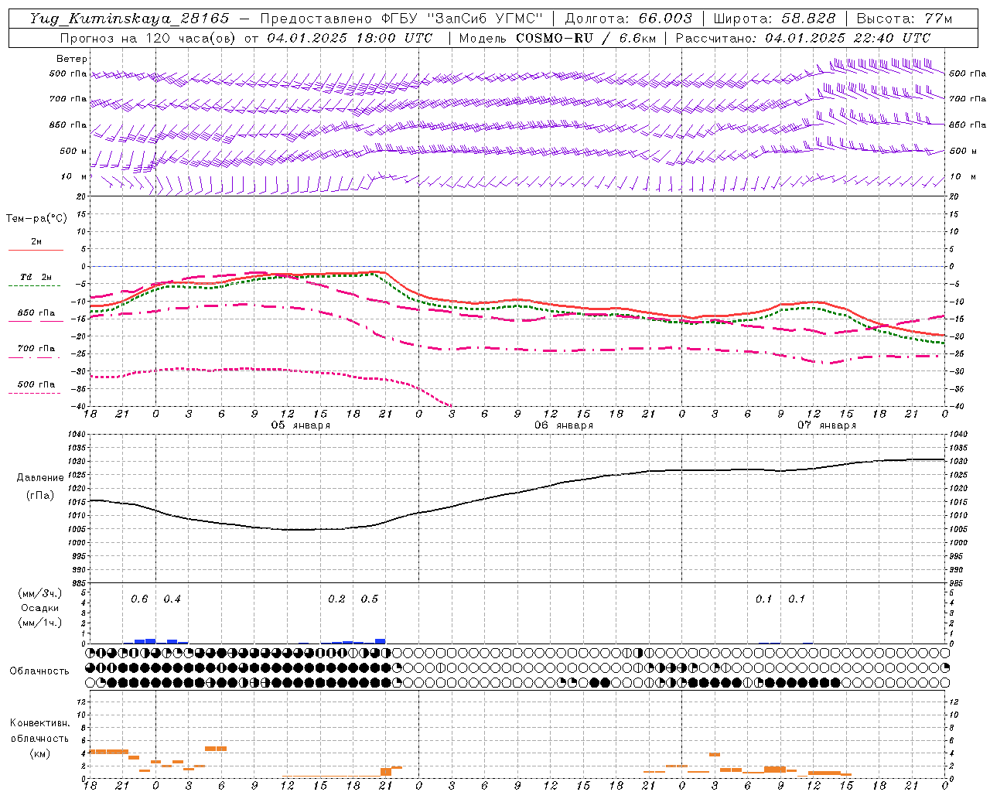Click the Рассчитано: 04.01.2025 22:40 UTC timestamp
Screen dimensions: 990x792
[803, 38]
